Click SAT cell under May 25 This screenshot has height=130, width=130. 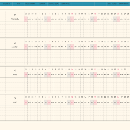coord(115,102)
